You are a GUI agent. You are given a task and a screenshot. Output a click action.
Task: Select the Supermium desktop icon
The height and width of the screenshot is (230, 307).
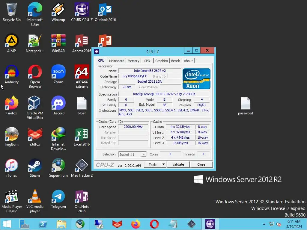pos(58,168)
